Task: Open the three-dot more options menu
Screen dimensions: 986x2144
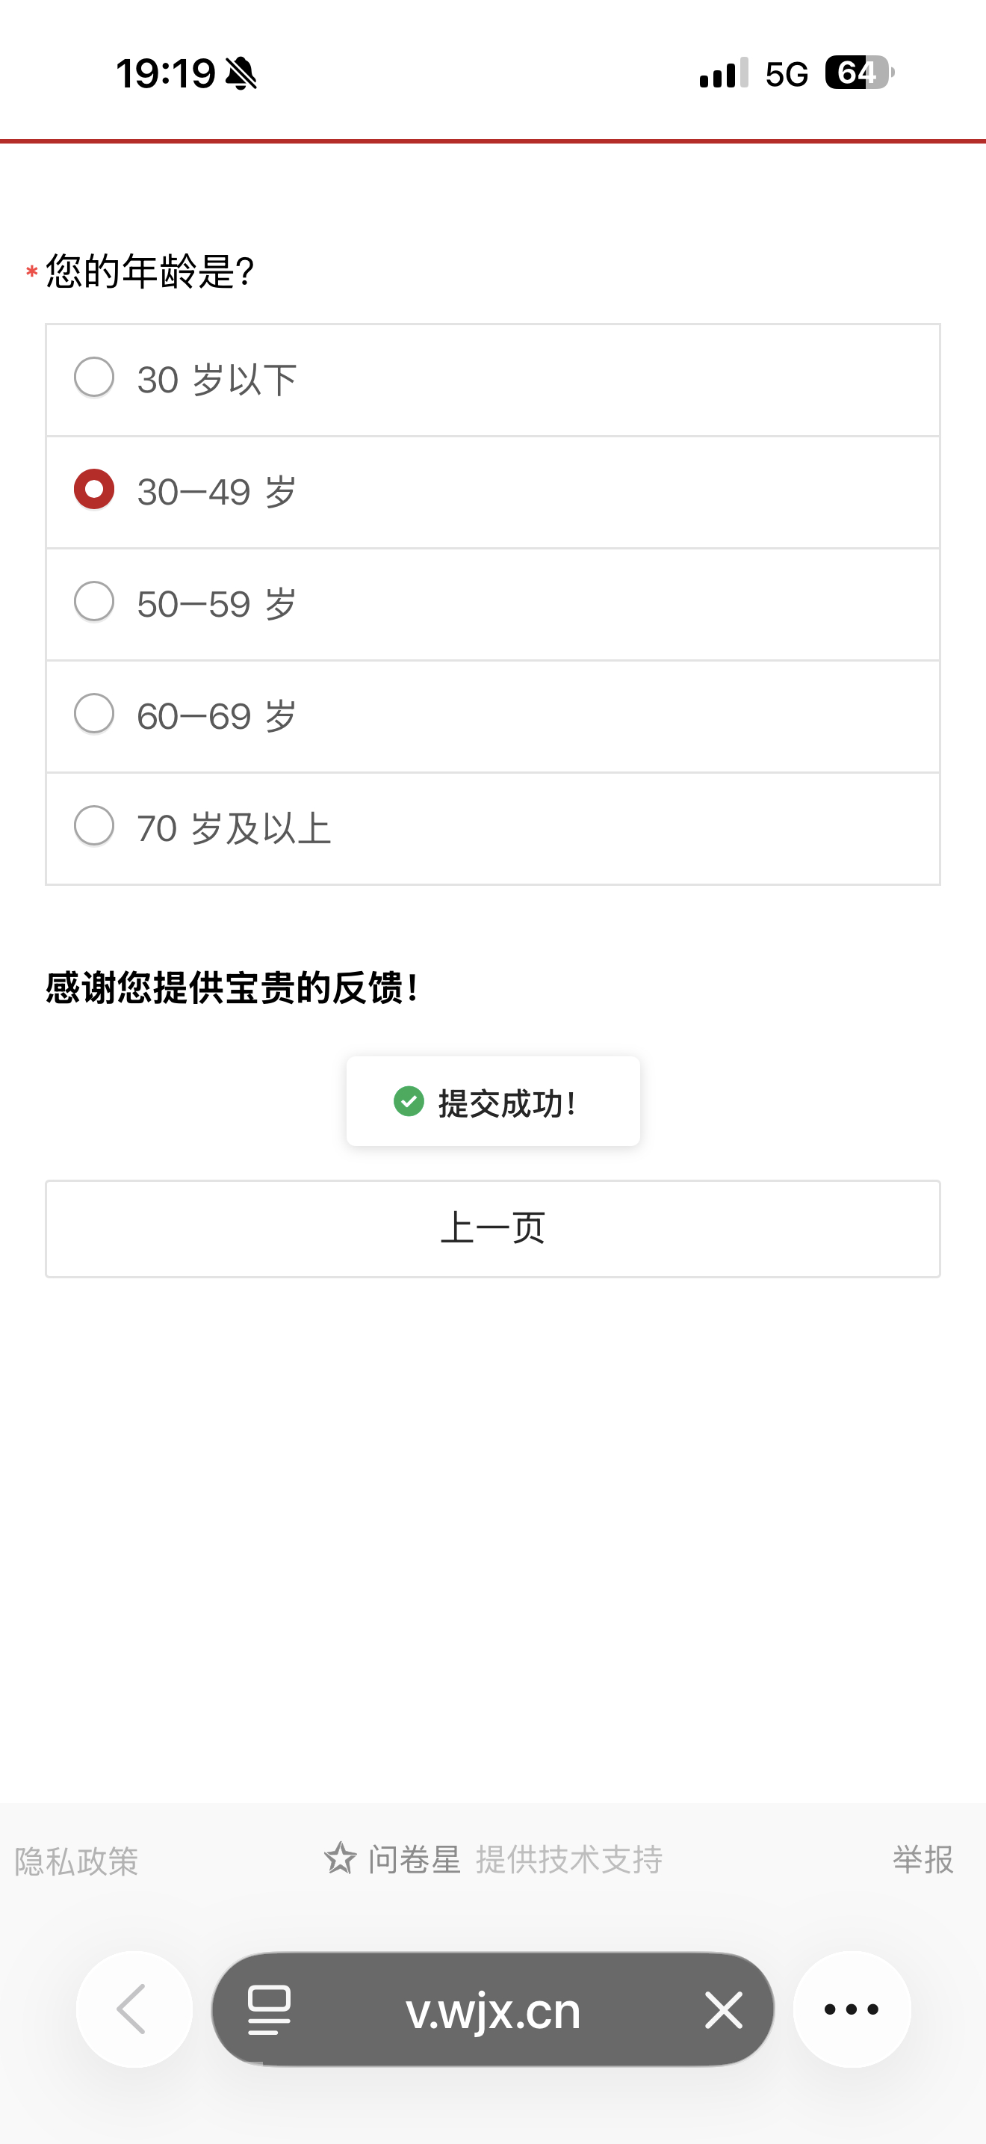Action: [x=852, y=2009]
